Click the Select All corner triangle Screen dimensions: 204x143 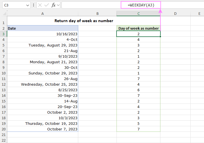click(x=4, y=13)
